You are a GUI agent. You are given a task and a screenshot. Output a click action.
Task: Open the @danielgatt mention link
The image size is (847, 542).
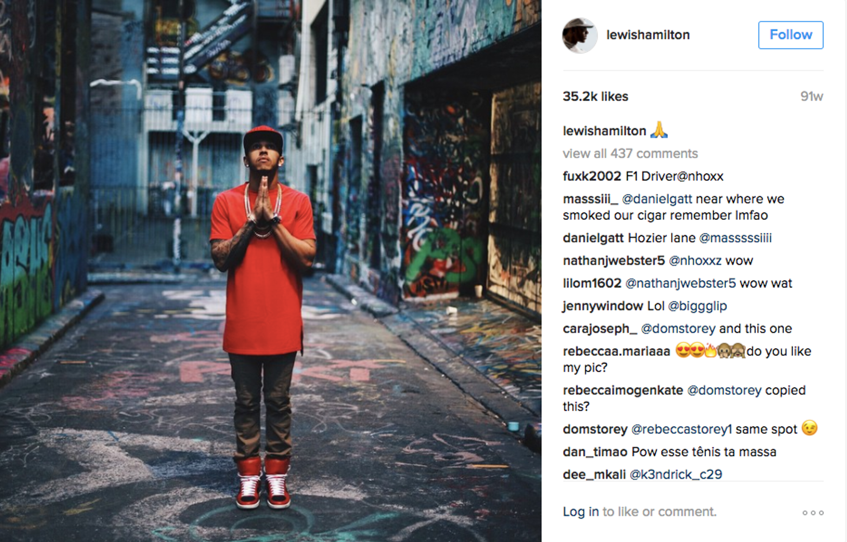point(656,199)
